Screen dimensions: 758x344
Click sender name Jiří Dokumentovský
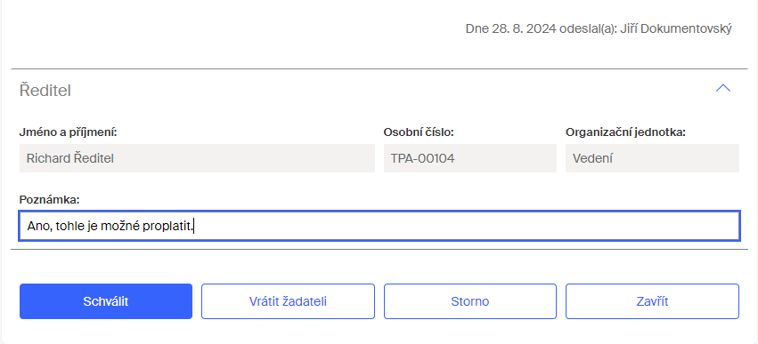point(676,29)
